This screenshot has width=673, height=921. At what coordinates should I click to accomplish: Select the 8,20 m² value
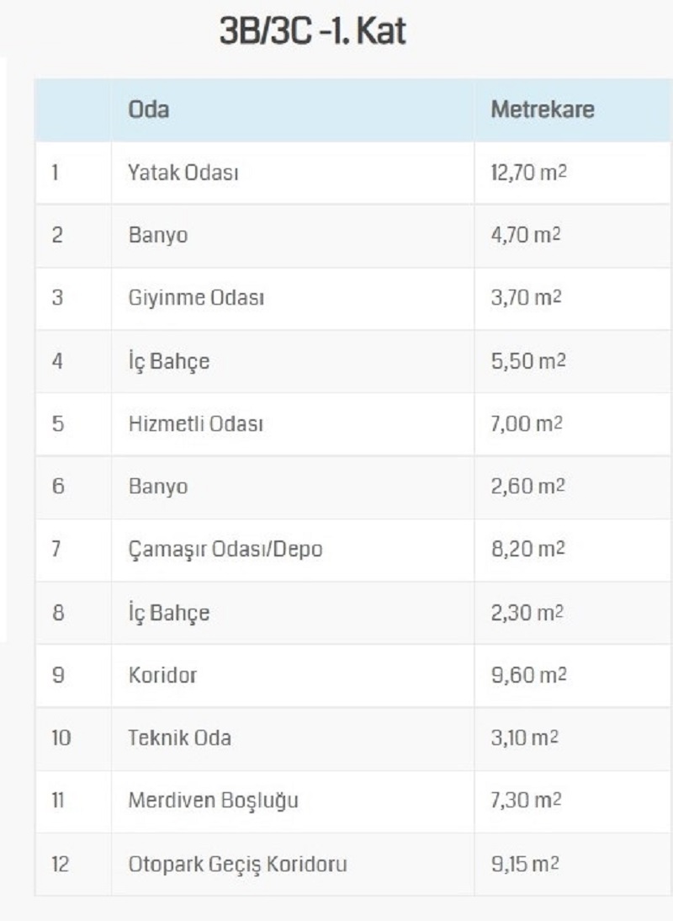click(527, 549)
